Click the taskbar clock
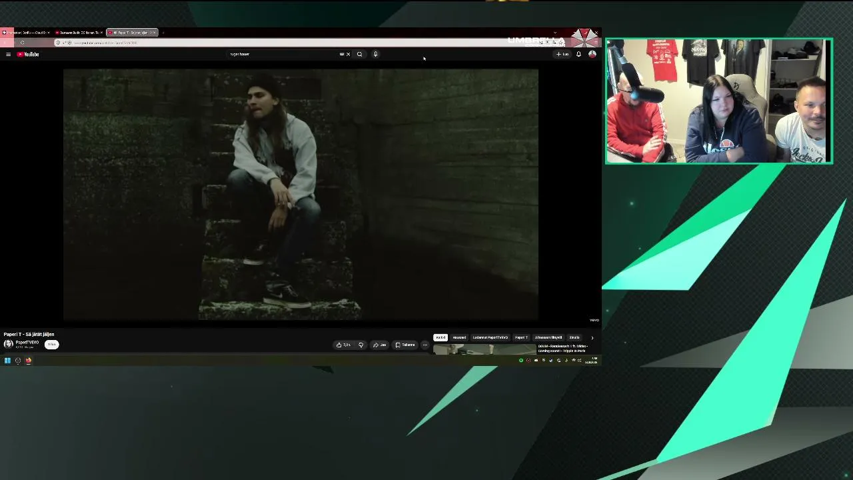853x480 pixels. point(591,361)
